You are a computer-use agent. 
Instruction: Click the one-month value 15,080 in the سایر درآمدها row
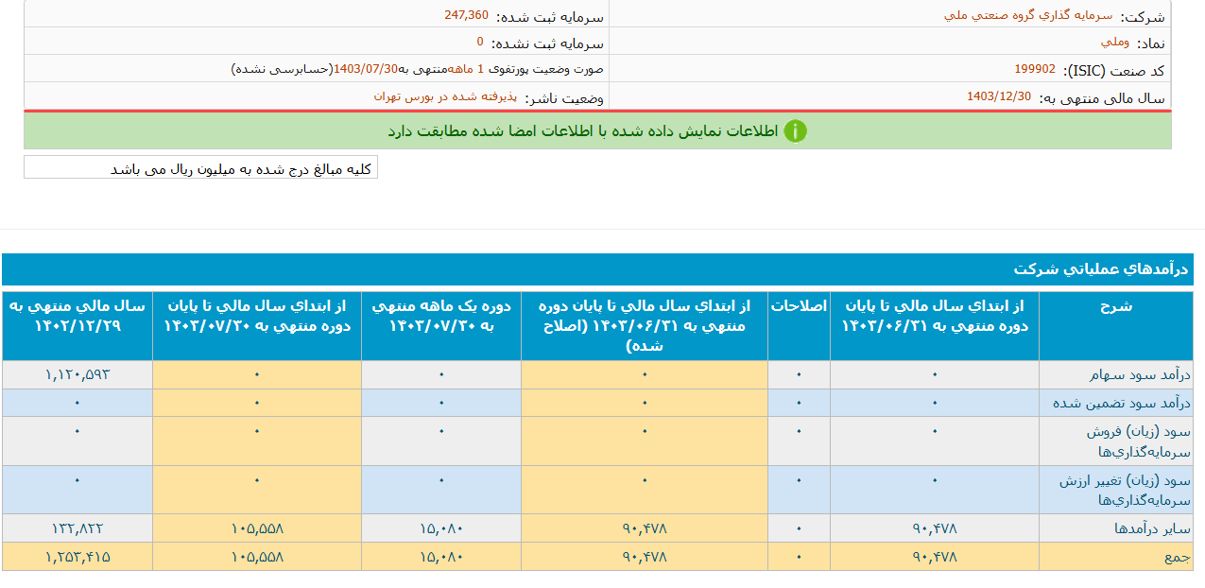coord(441,528)
